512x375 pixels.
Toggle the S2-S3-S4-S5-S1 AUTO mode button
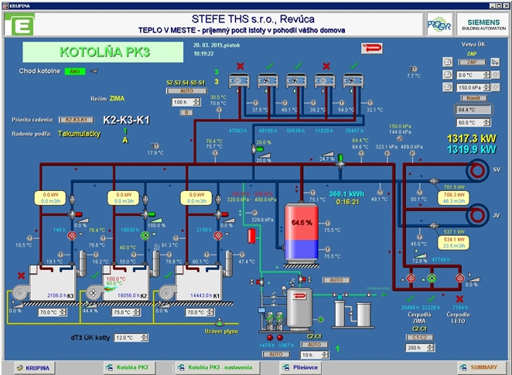pos(186,91)
